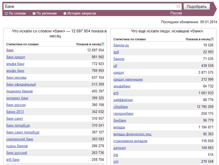Screen dimensions: 219x165
Task: Open the 'втб' related query link
Action: (x=116, y=93)
